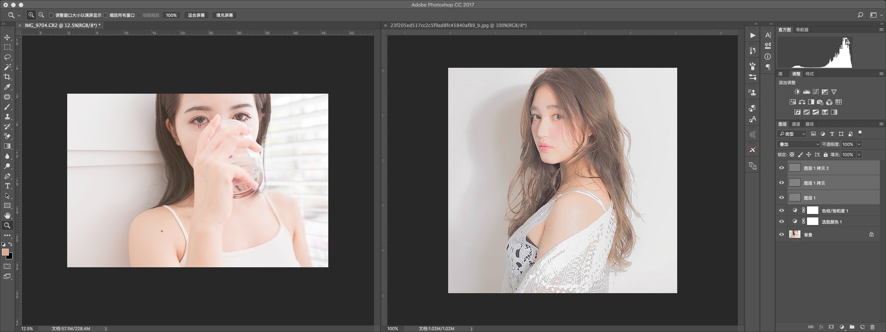Choose the zoom-out mode icon
The height and width of the screenshot is (332, 886).
[41, 15]
